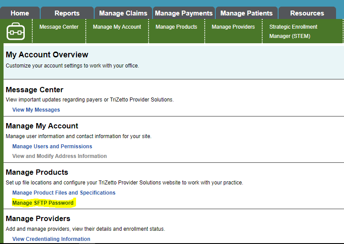The image size is (344, 244).
Task: Choose Manage My Account in submenu bar
Action: pos(117,27)
